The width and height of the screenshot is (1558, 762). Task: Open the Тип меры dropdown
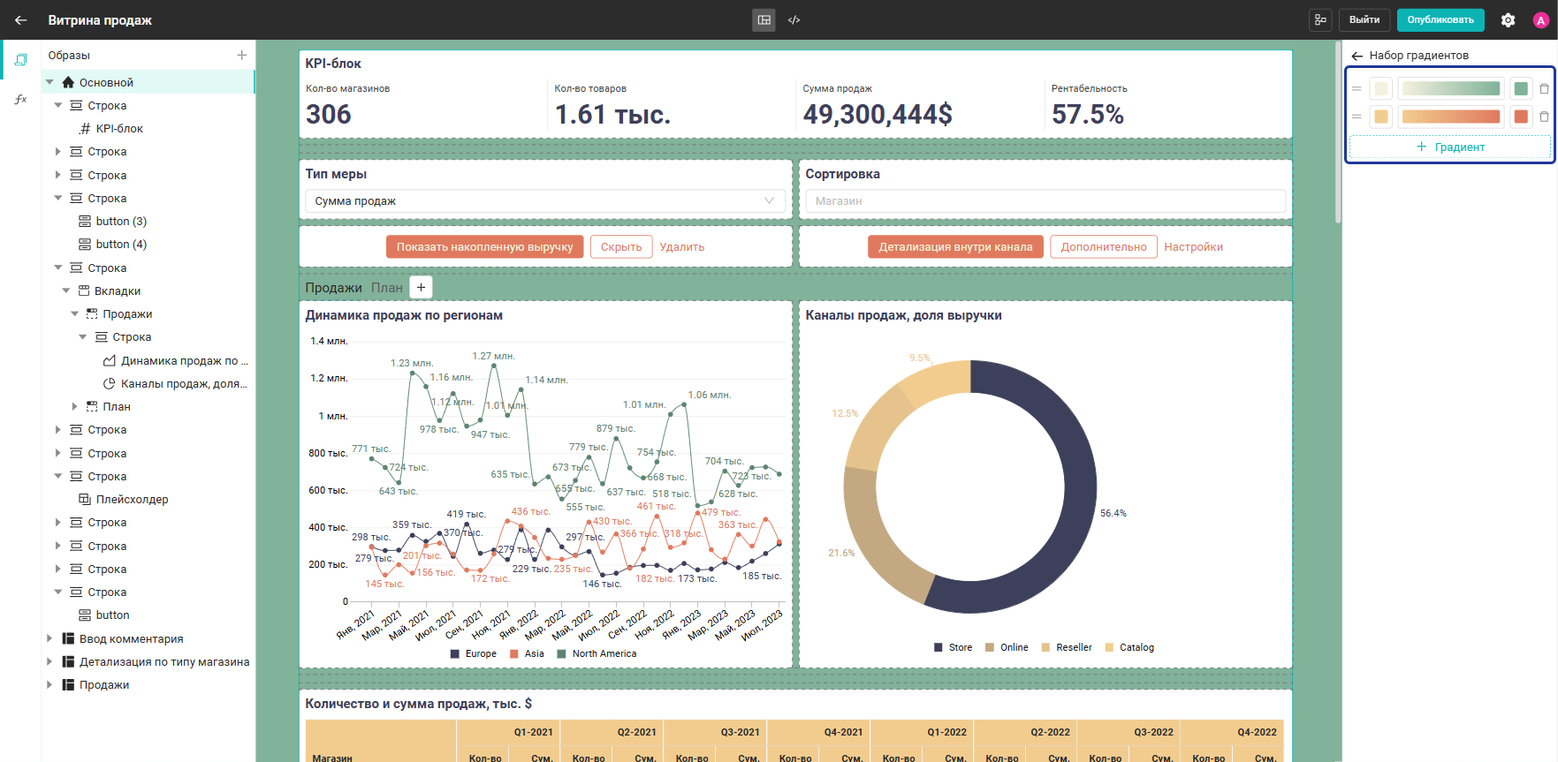544,201
